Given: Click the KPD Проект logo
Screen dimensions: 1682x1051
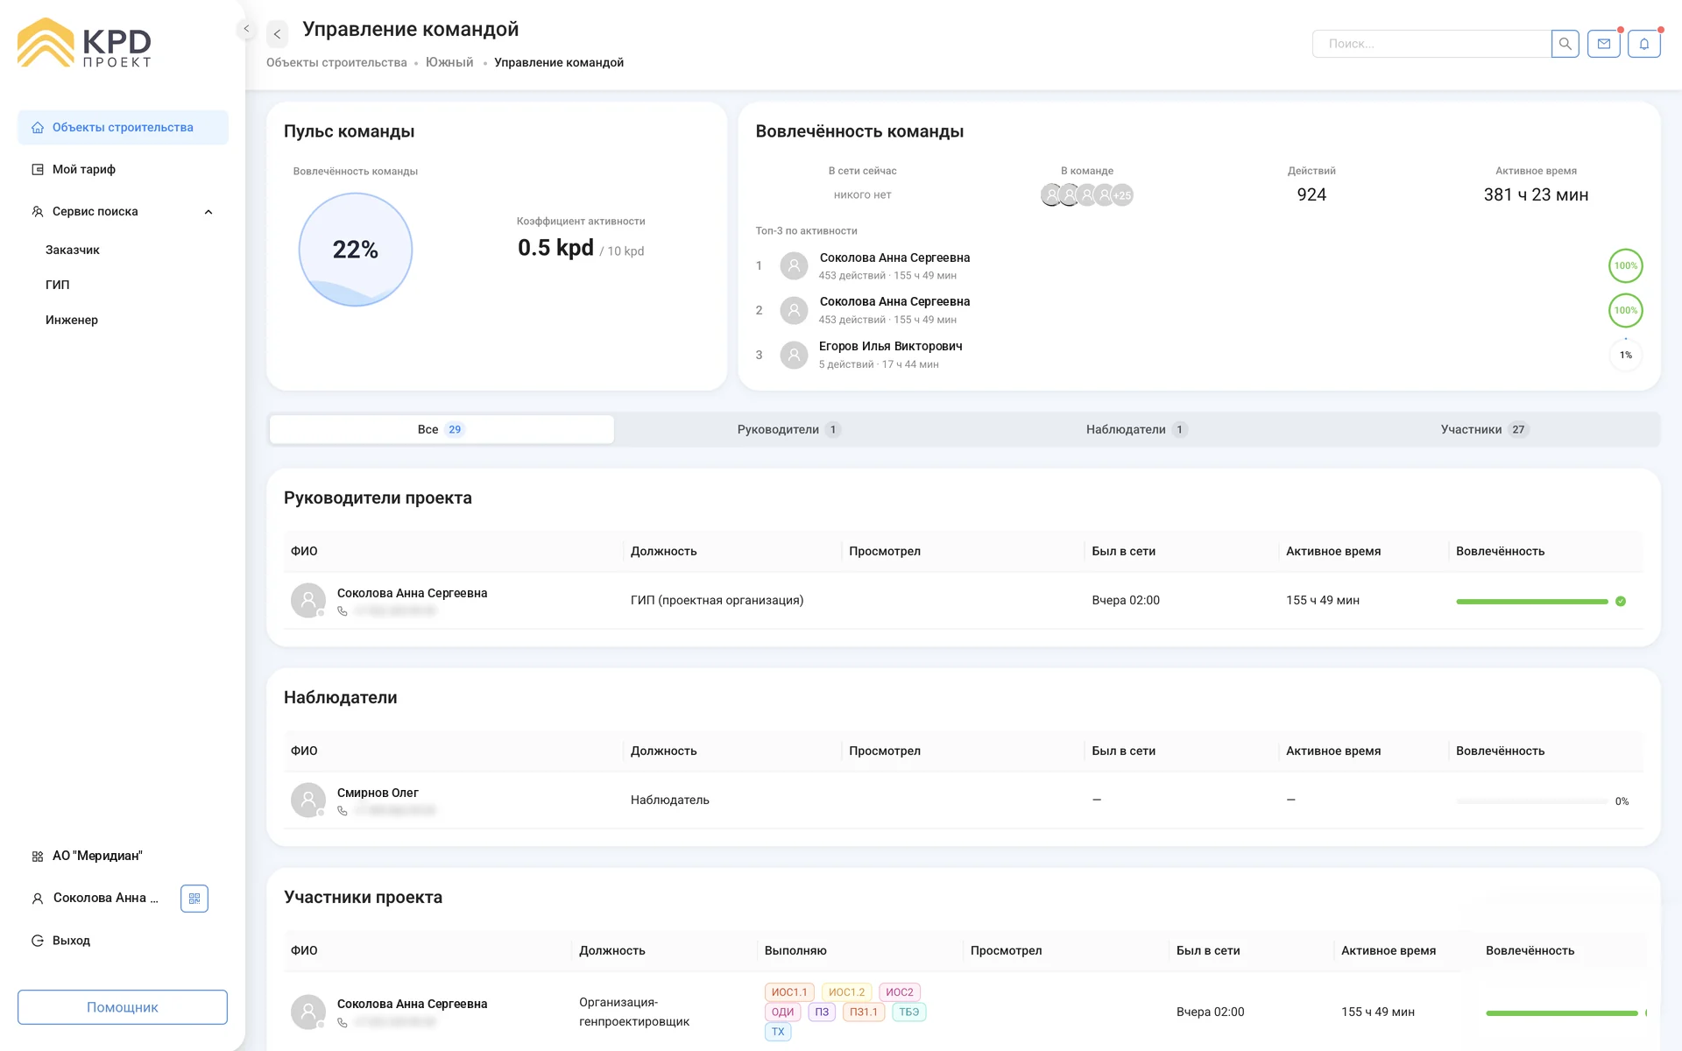Looking at the screenshot, I should pyautogui.click(x=84, y=42).
